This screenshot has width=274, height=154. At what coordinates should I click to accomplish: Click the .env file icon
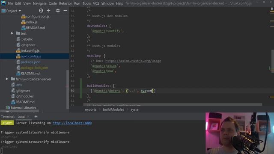pyautogui.click(x=13, y=85)
